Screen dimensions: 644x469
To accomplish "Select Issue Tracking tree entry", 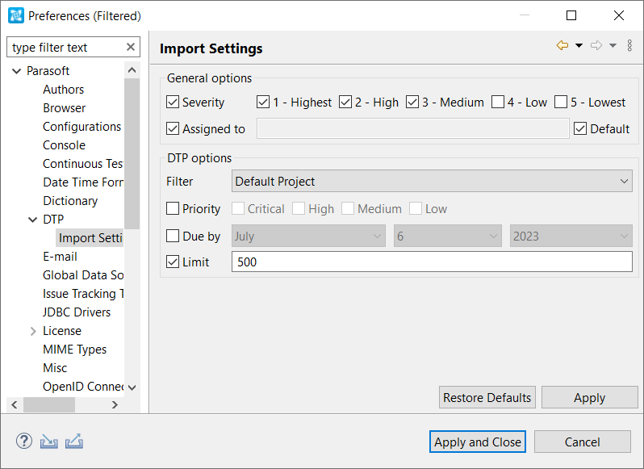I will [83, 294].
